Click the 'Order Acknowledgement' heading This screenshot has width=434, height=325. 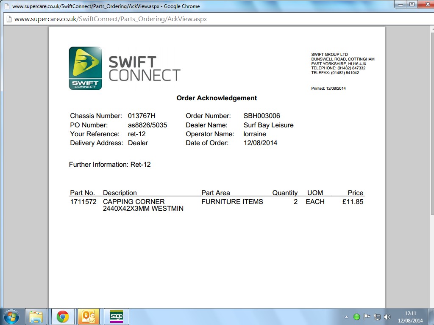(x=217, y=98)
